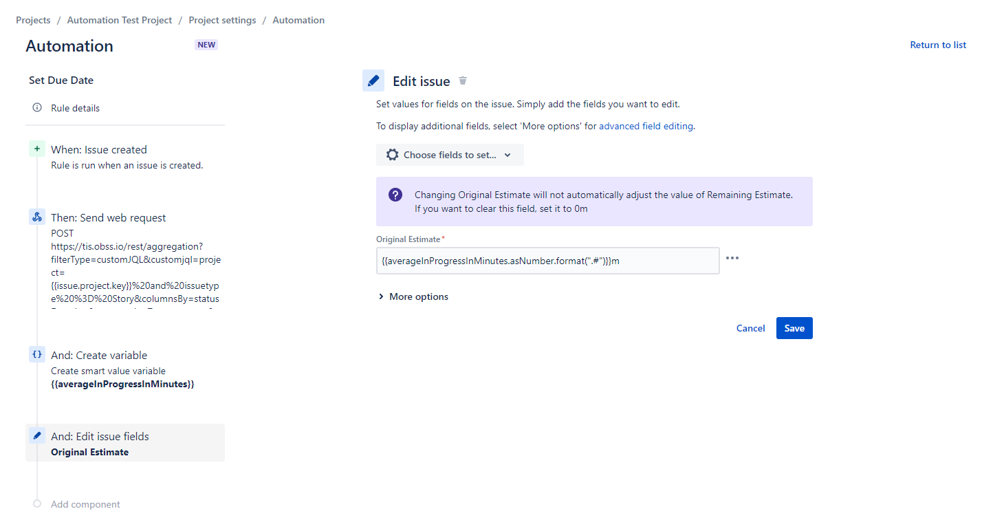
Task: Expand the More options section
Action: 413,297
